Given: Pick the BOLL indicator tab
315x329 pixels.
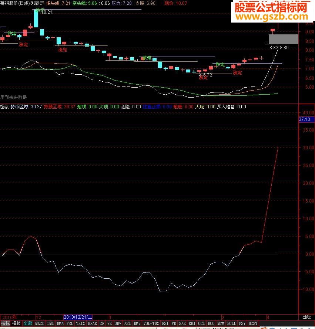Looking at the screenshot, I should coord(232,323).
